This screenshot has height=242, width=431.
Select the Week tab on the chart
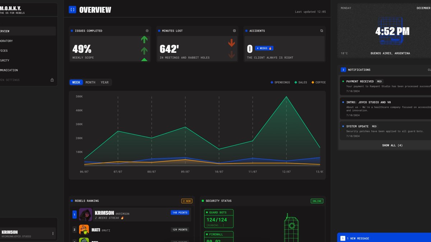[76, 82]
